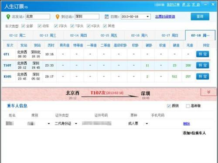Image resolution: width=218 pixels, height=163 pixels.
Task: Click 预定 button for train G71
Action: click(203, 54)
